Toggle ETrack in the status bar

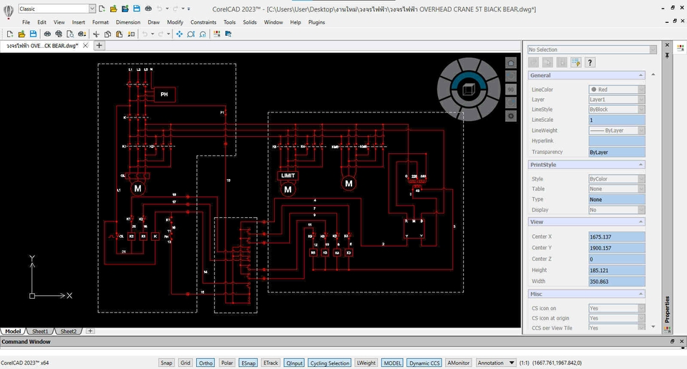(x=271, y=363)
